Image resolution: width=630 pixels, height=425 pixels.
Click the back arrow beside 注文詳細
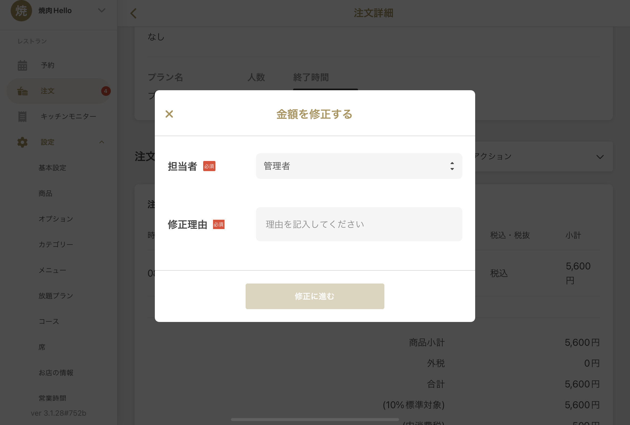click(133, 13)
